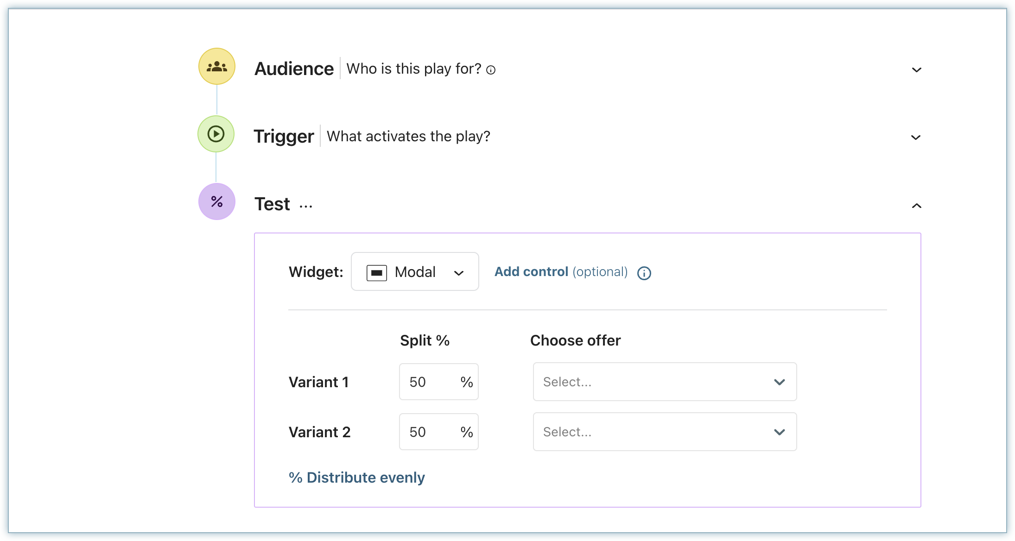The height and width of the screenshot is (541, 1015).
Task: Click the Audience section heading
Action: click(294, 69)
